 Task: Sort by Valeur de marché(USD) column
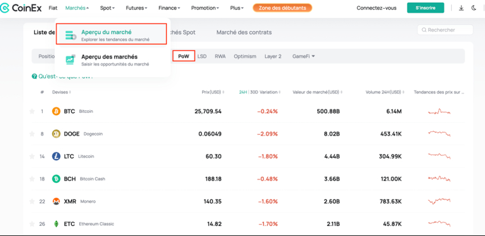317,92
